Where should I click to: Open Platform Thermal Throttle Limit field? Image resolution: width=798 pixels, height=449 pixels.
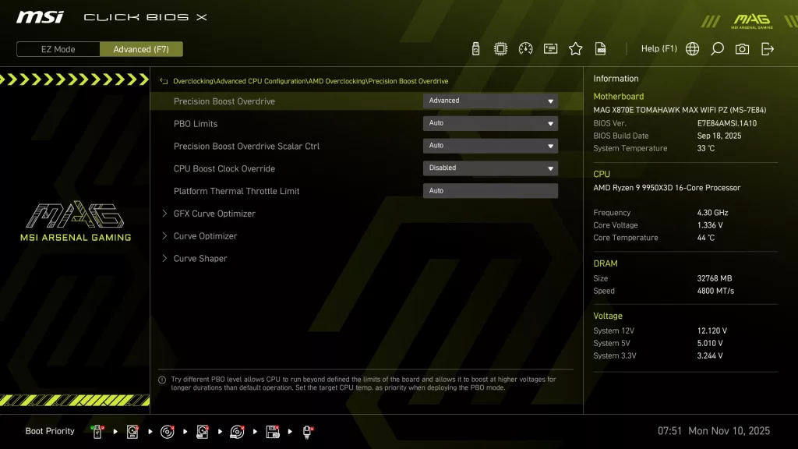click(489, 190)
